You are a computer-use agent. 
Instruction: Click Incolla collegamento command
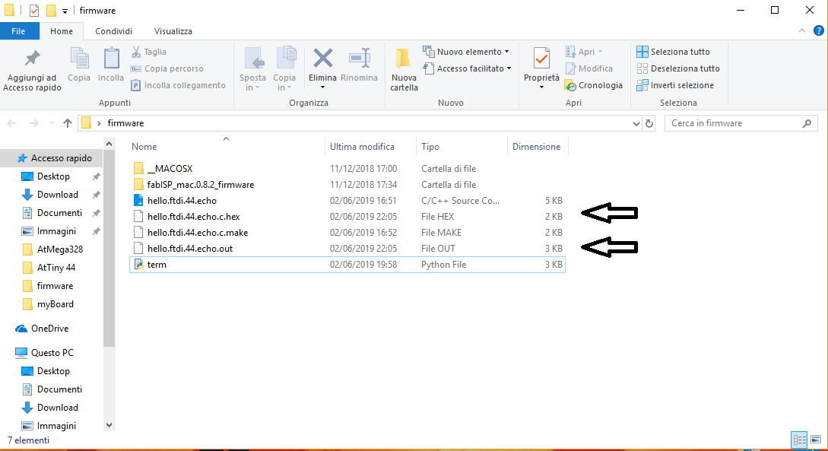pyautogui.click(x=178, y=85)
